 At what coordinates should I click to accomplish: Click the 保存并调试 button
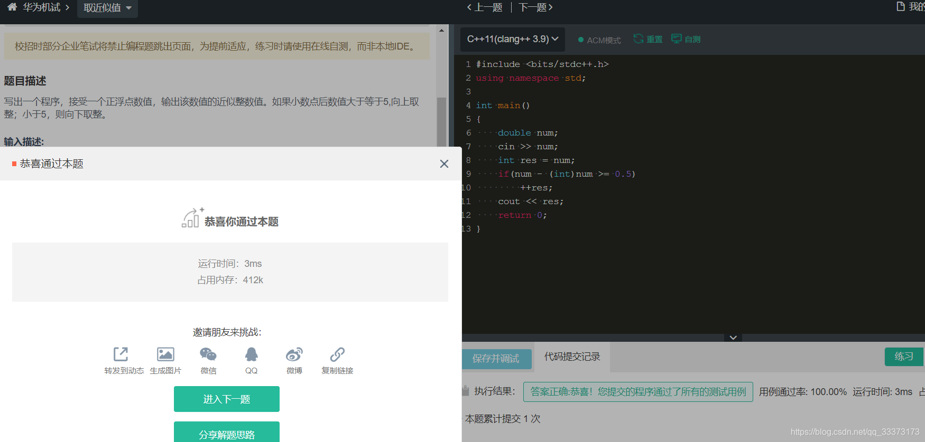pyautogui.click(x=496, y=359)
